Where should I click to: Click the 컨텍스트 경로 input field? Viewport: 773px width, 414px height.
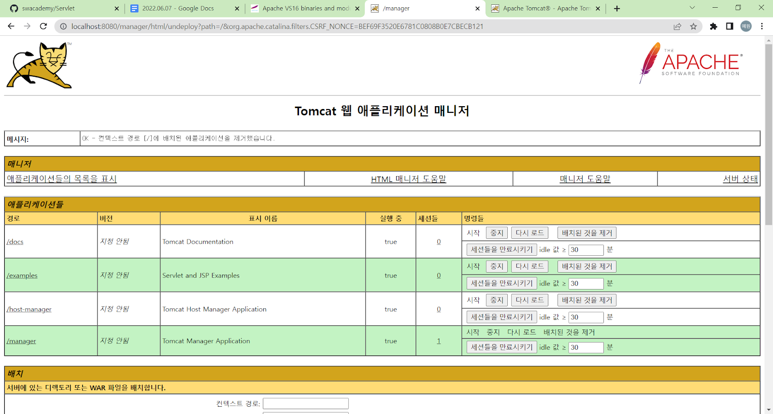click(306, 403)
